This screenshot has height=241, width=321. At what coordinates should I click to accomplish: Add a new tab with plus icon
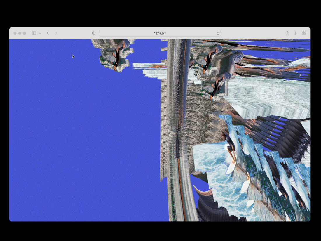click(296, 33)
